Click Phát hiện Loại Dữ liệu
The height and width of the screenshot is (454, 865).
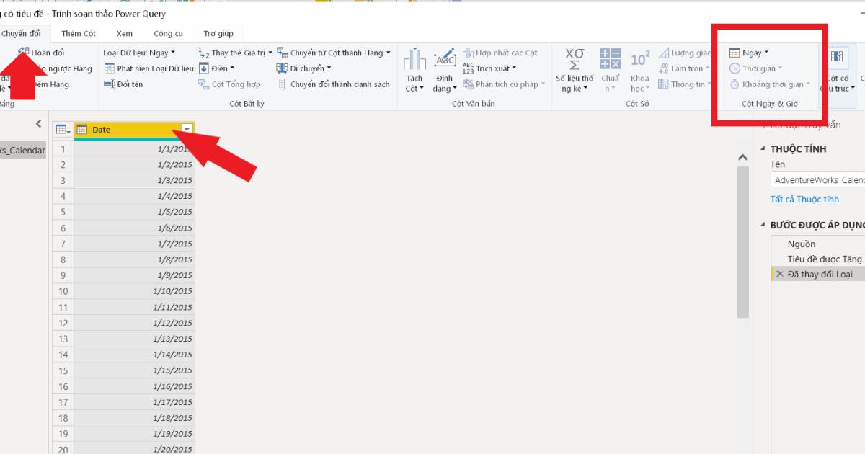click(149, 68)
